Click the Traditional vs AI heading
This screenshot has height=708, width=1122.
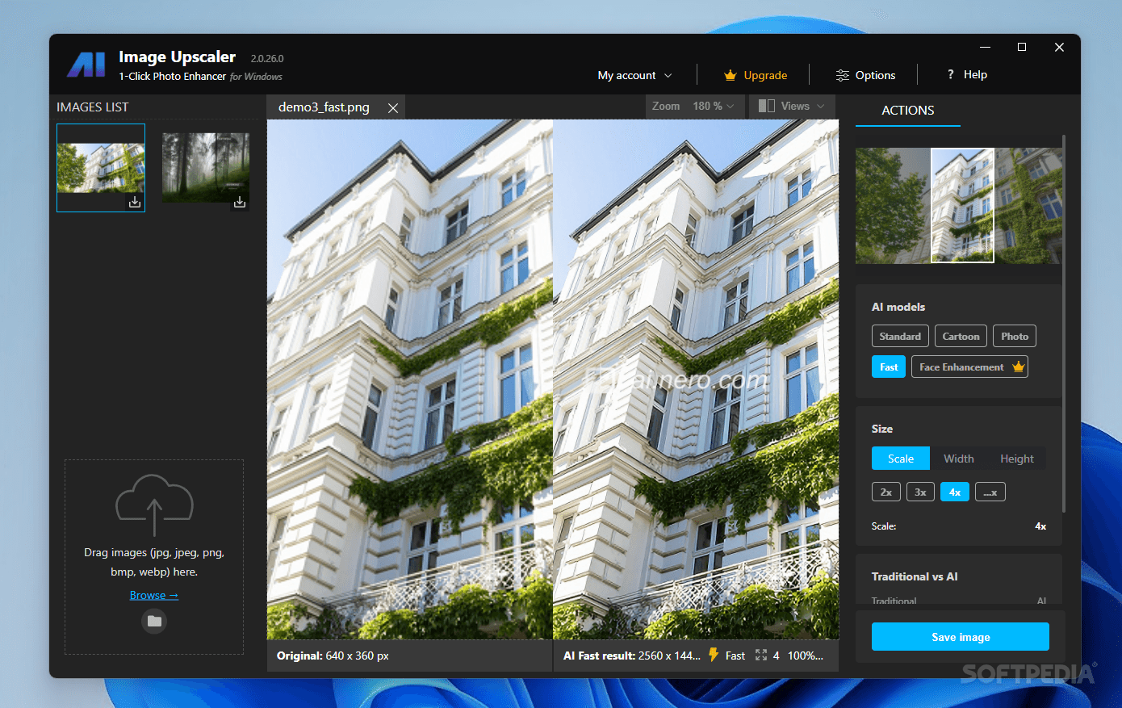click(915, 576)
